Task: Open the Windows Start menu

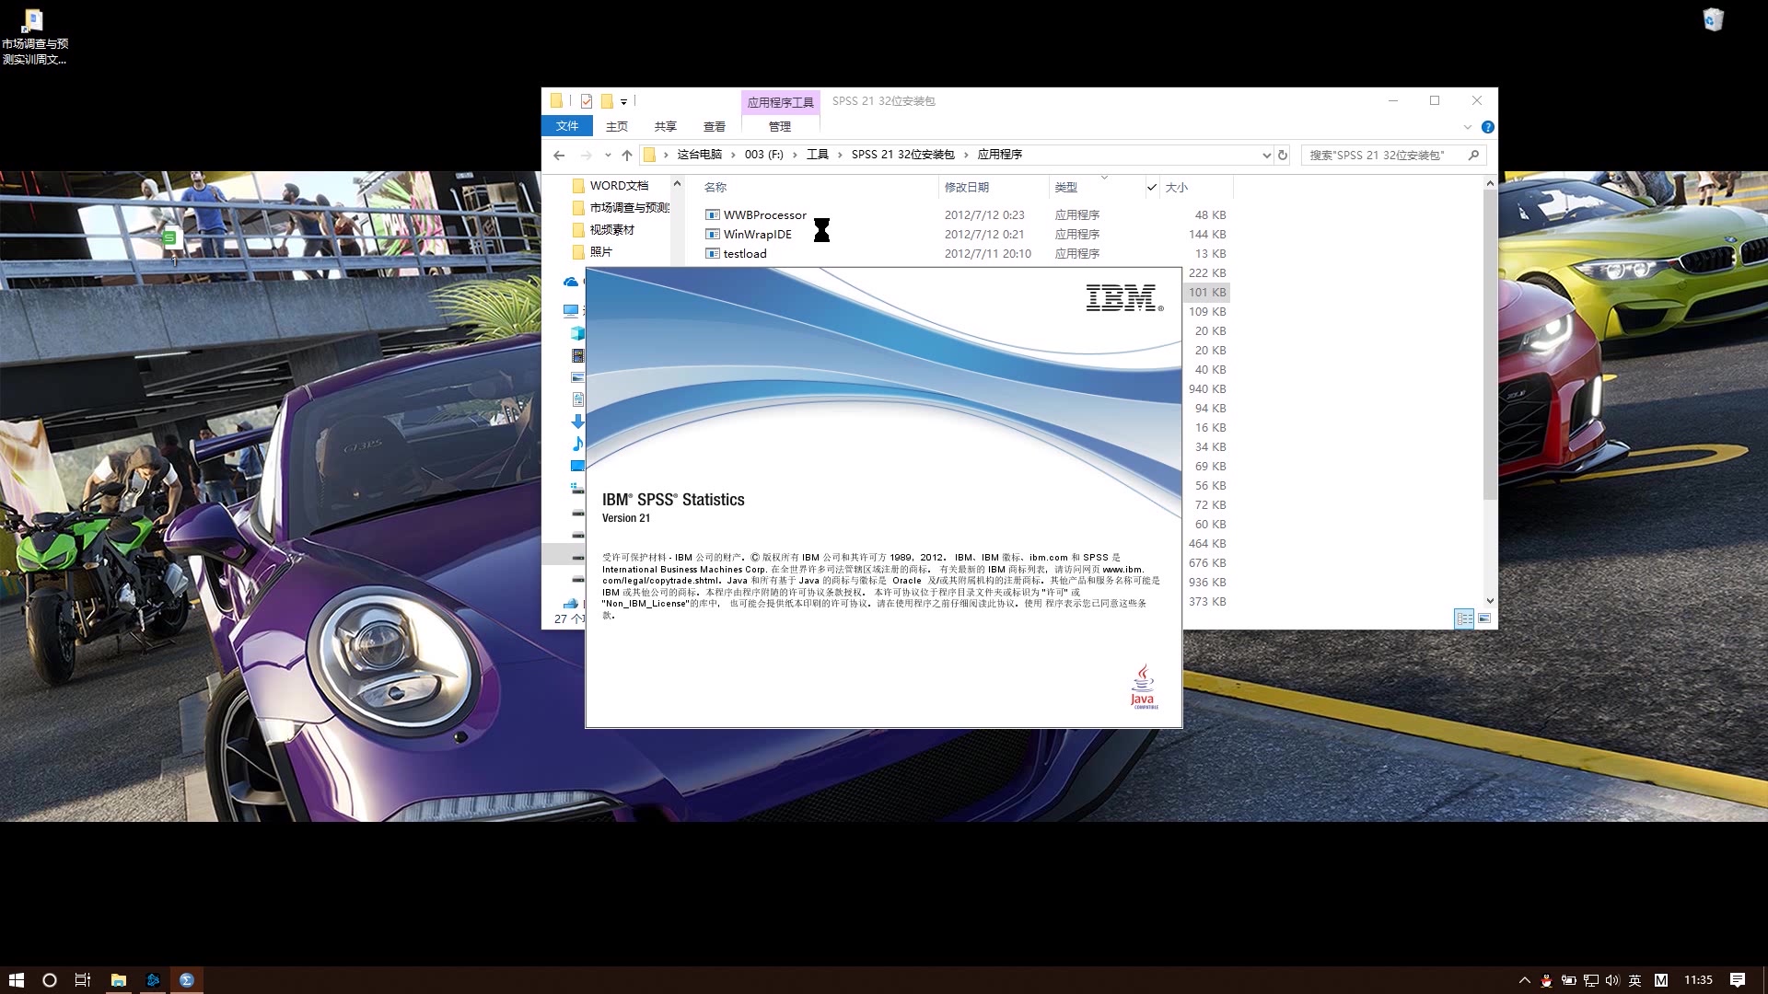Action: point(17,980)
